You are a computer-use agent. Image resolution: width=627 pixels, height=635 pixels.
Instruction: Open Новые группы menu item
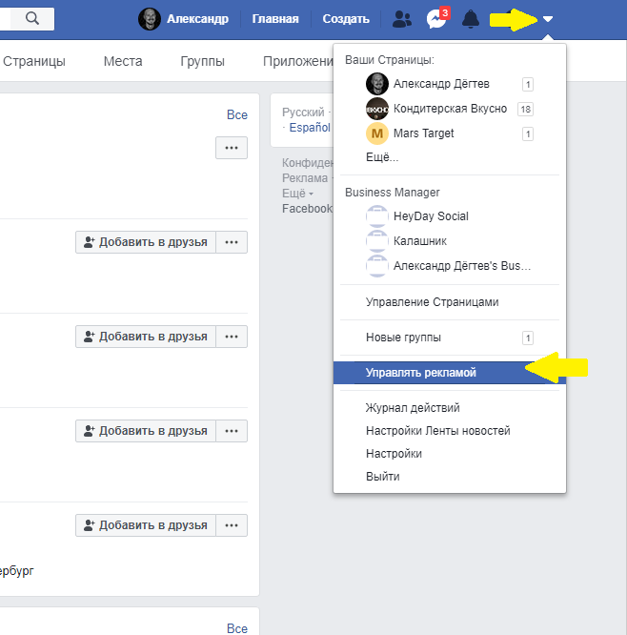450,338
